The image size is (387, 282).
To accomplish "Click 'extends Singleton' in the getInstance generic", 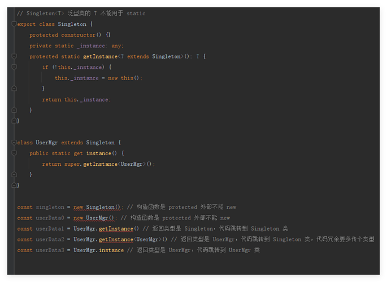I will pyautogui.click(x=154, y=56).
